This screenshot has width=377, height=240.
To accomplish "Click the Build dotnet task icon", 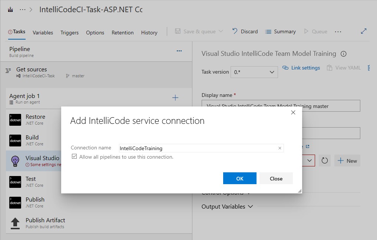I will click(15, 141).
